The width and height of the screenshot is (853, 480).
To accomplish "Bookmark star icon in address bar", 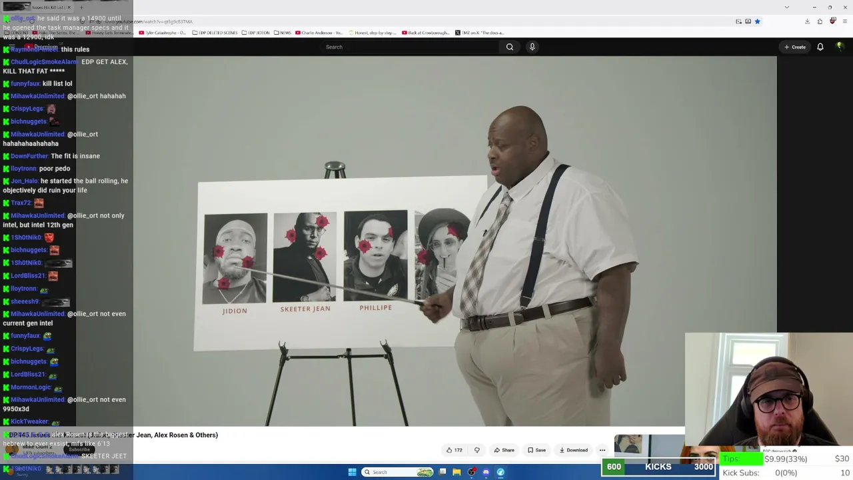I will point(757,21).
